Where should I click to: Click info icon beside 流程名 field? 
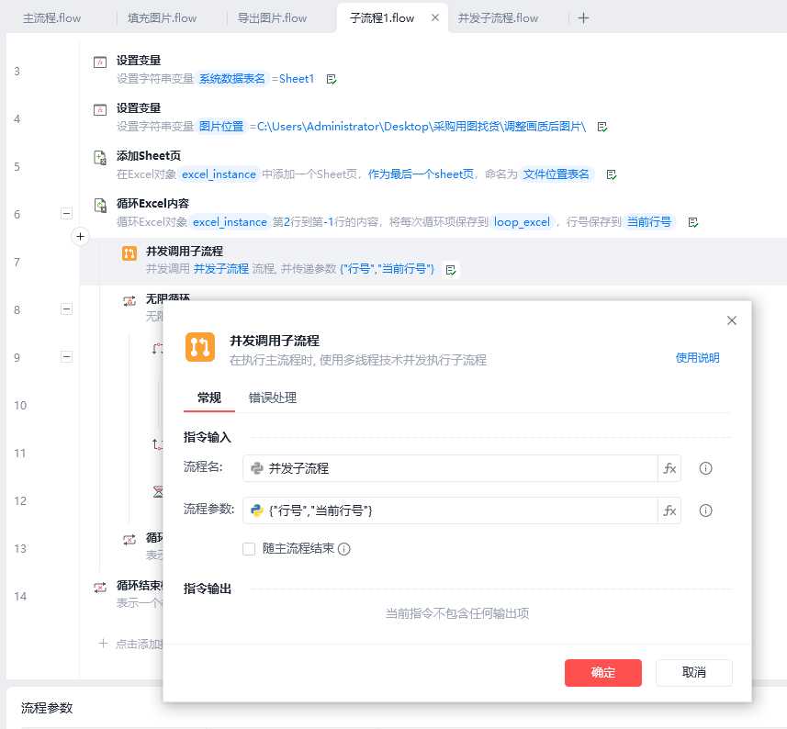pyautogui.click(x=705, y=468)
